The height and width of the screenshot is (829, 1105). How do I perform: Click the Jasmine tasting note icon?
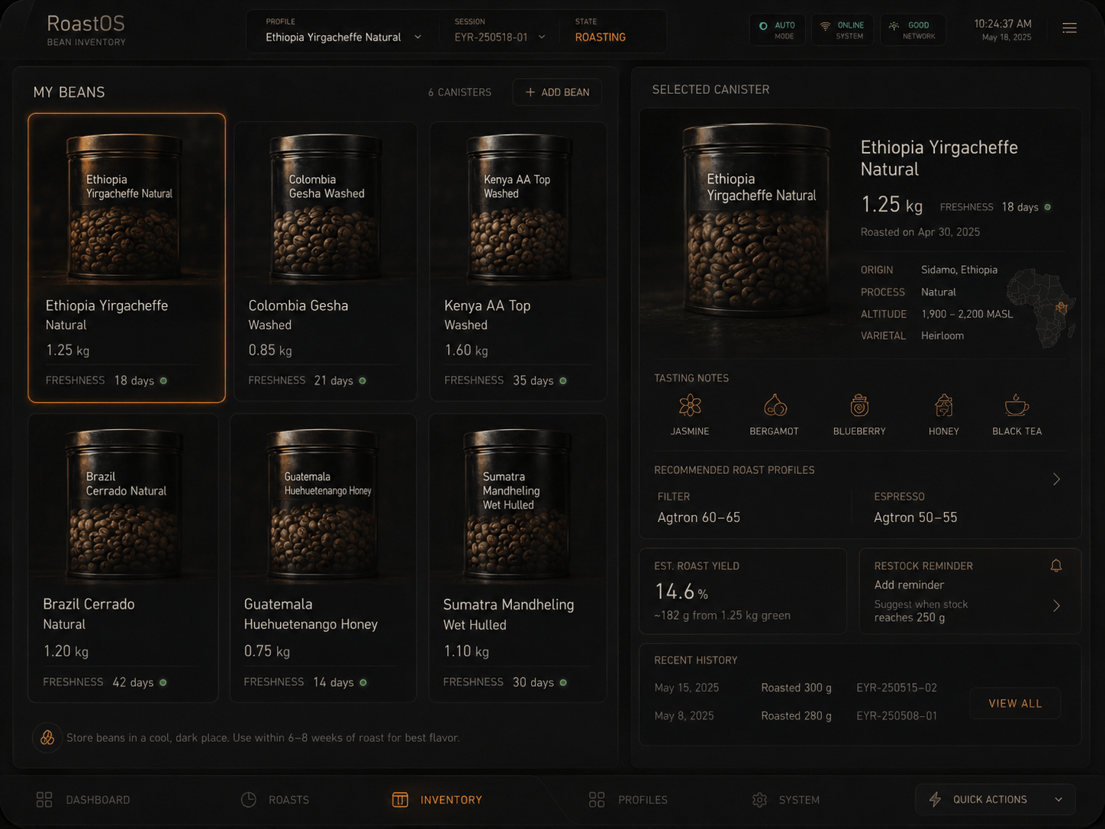point(690,405)
